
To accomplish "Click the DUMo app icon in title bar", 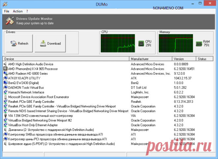I will tap(5, 4).
